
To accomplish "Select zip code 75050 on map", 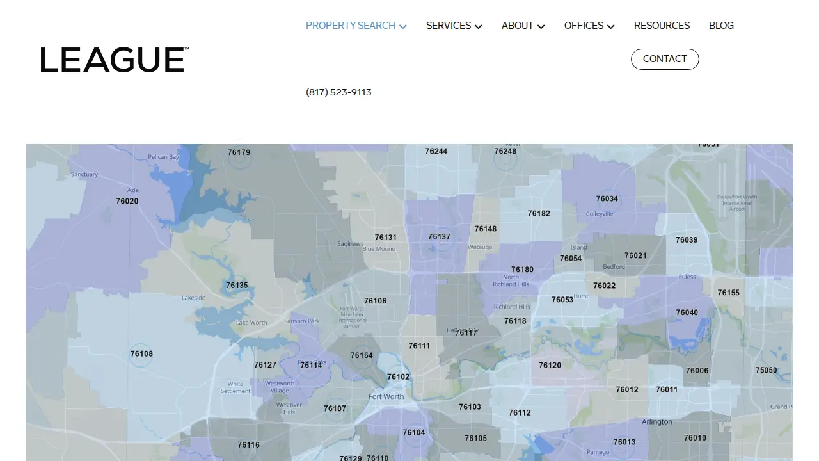I will pos(766,370).
